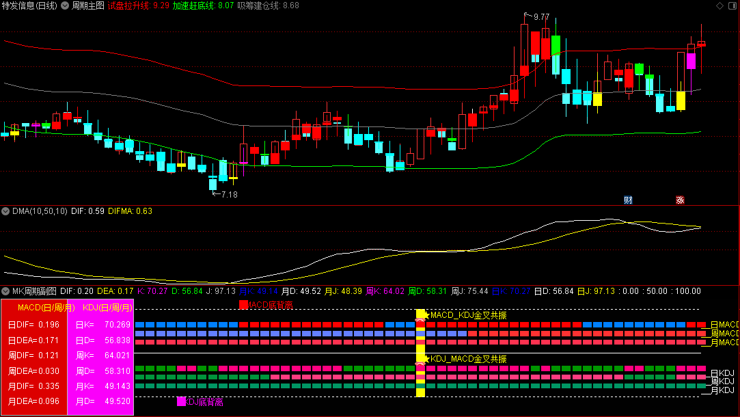Viewport: 740px width, 417px height.
Task: Click the 日D= 56.838 cell
Action: (x=103, y=340)
